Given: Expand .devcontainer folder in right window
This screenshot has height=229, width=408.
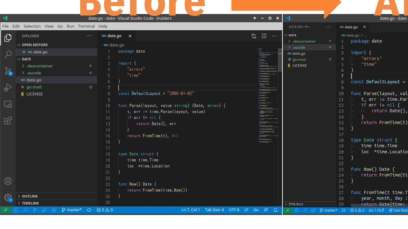Looking at the screenshot, I should coord(310,41).
